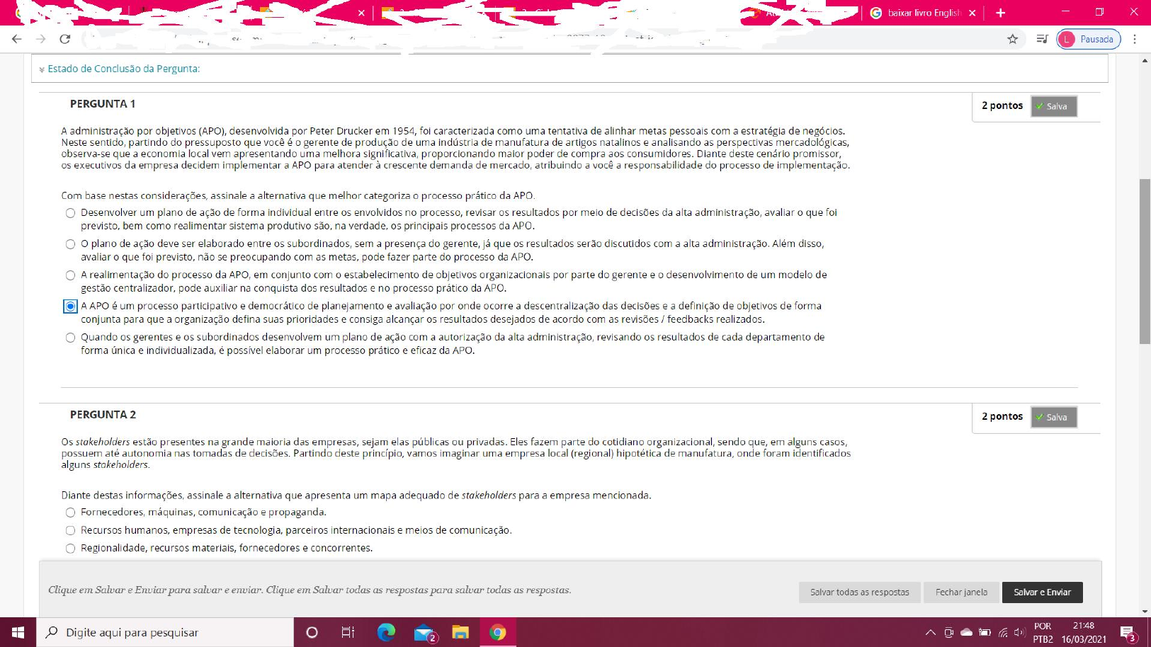The image size is (1151, 647).
Task: Reload the current page
Action: click(64, 39)
